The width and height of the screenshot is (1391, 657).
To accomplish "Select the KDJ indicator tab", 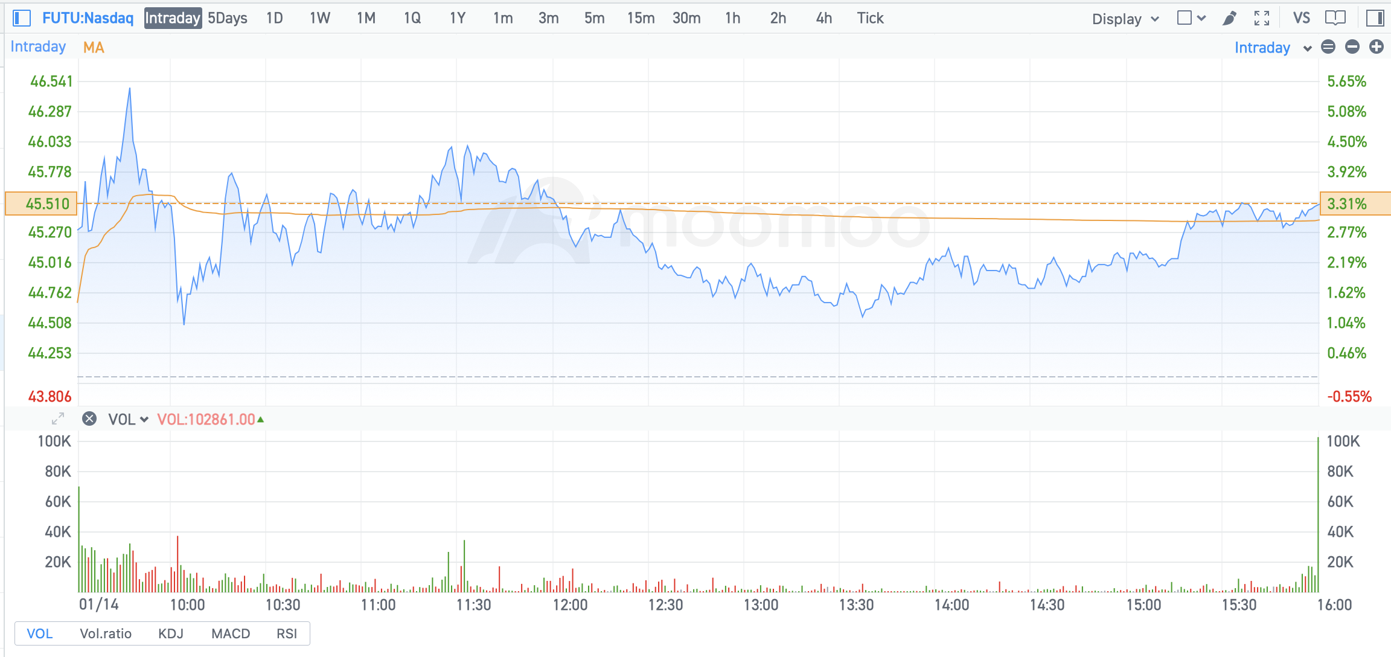I will click(171, 633).
